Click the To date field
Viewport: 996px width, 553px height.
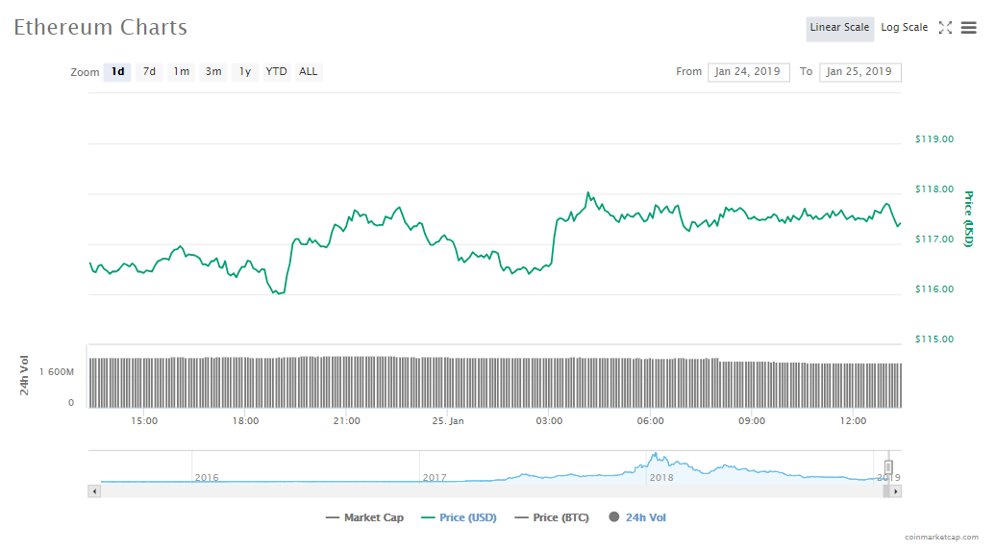(x=859, y=72)
